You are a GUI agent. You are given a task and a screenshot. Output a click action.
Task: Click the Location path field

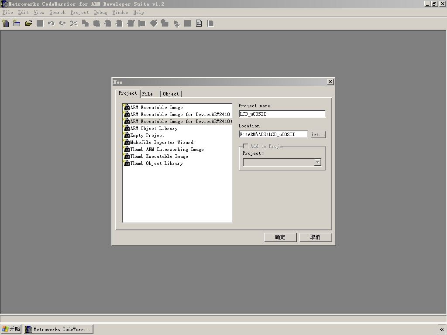[273, 134]
